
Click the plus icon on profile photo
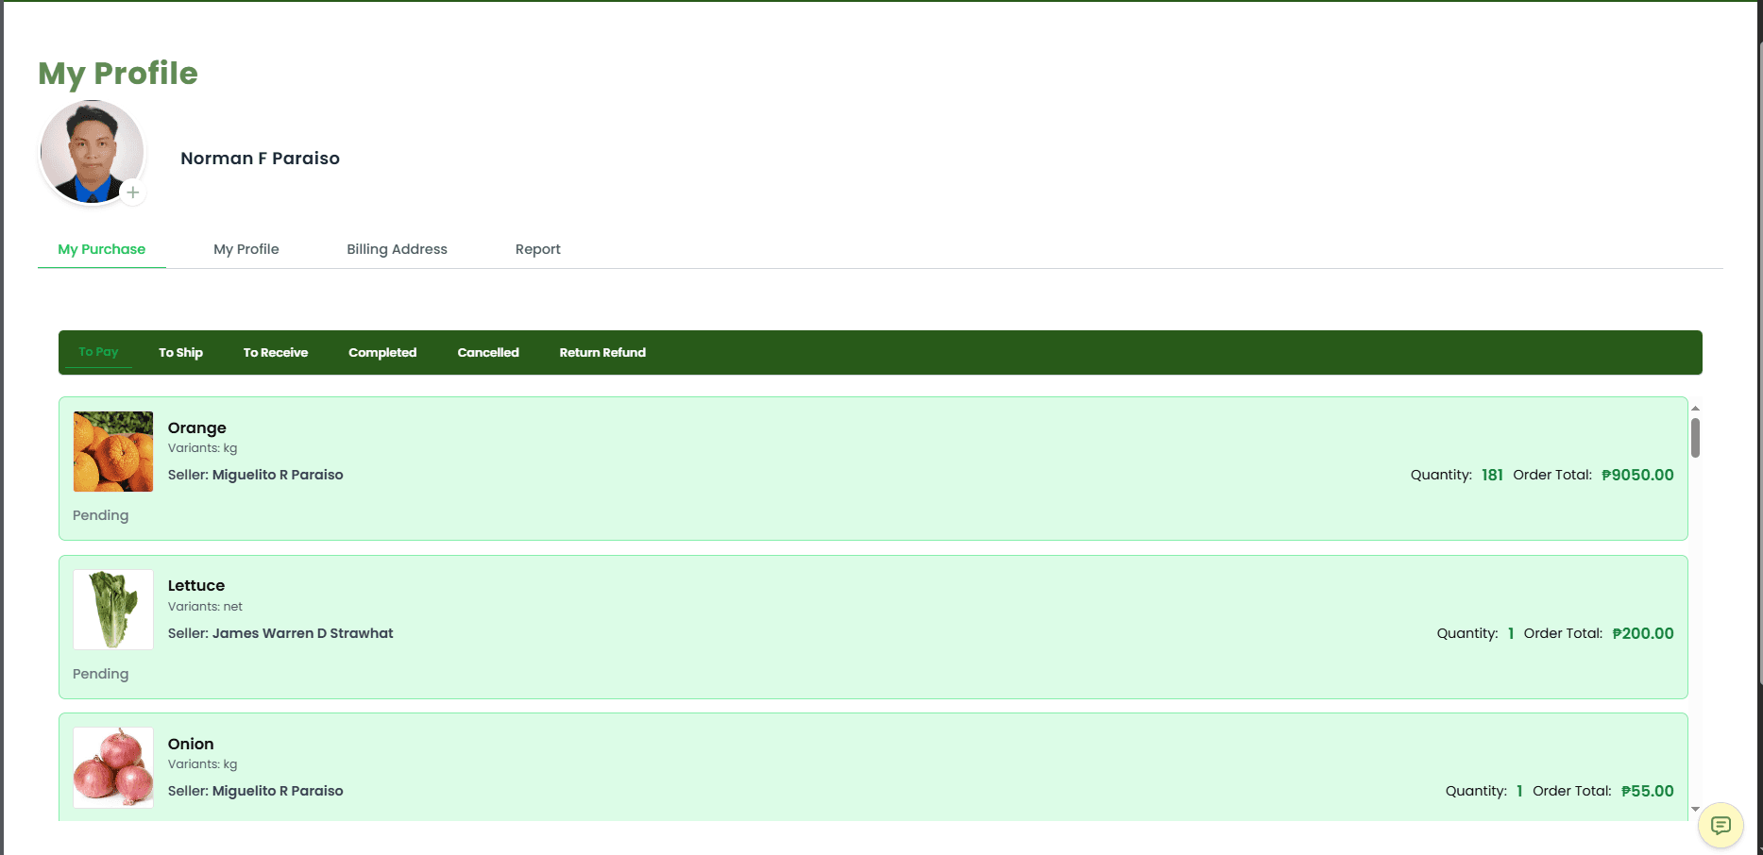(133, 193)
